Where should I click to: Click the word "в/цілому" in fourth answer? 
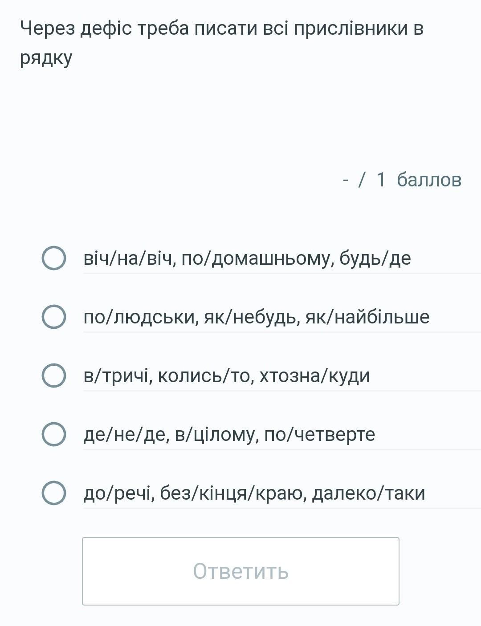pyautogui.click(x=216, y=435)
